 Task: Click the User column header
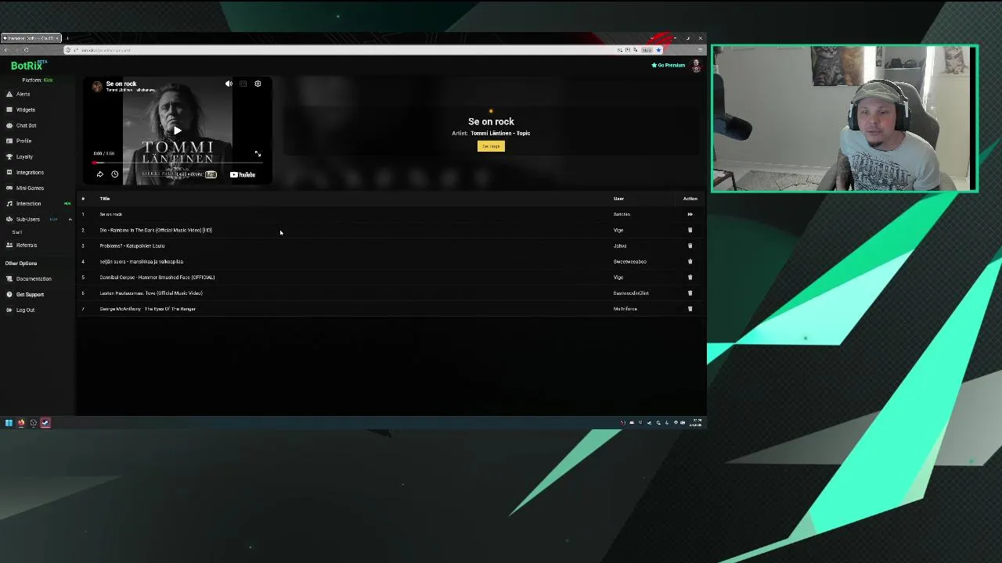click(x=618, y=199)
